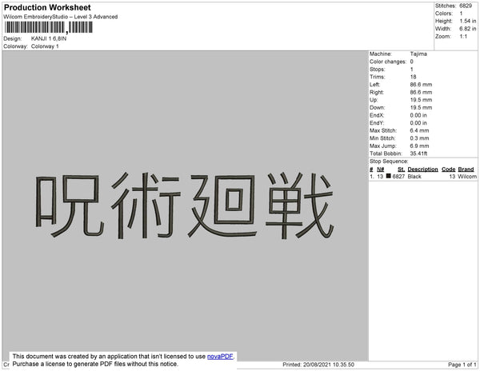Image resolution: width=480 pixels, height=371 pixels.
Task: Click the Trims value 18
Action: tap(414, 77)
